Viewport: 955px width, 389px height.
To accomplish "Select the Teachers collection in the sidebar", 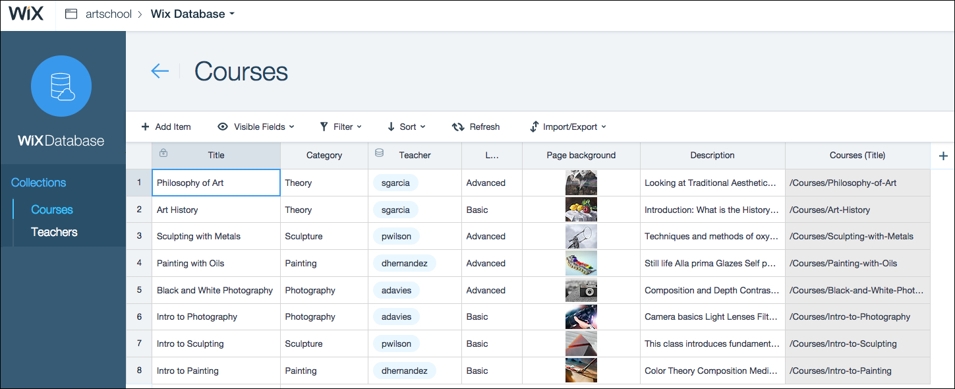I will (x=53, y=232).
